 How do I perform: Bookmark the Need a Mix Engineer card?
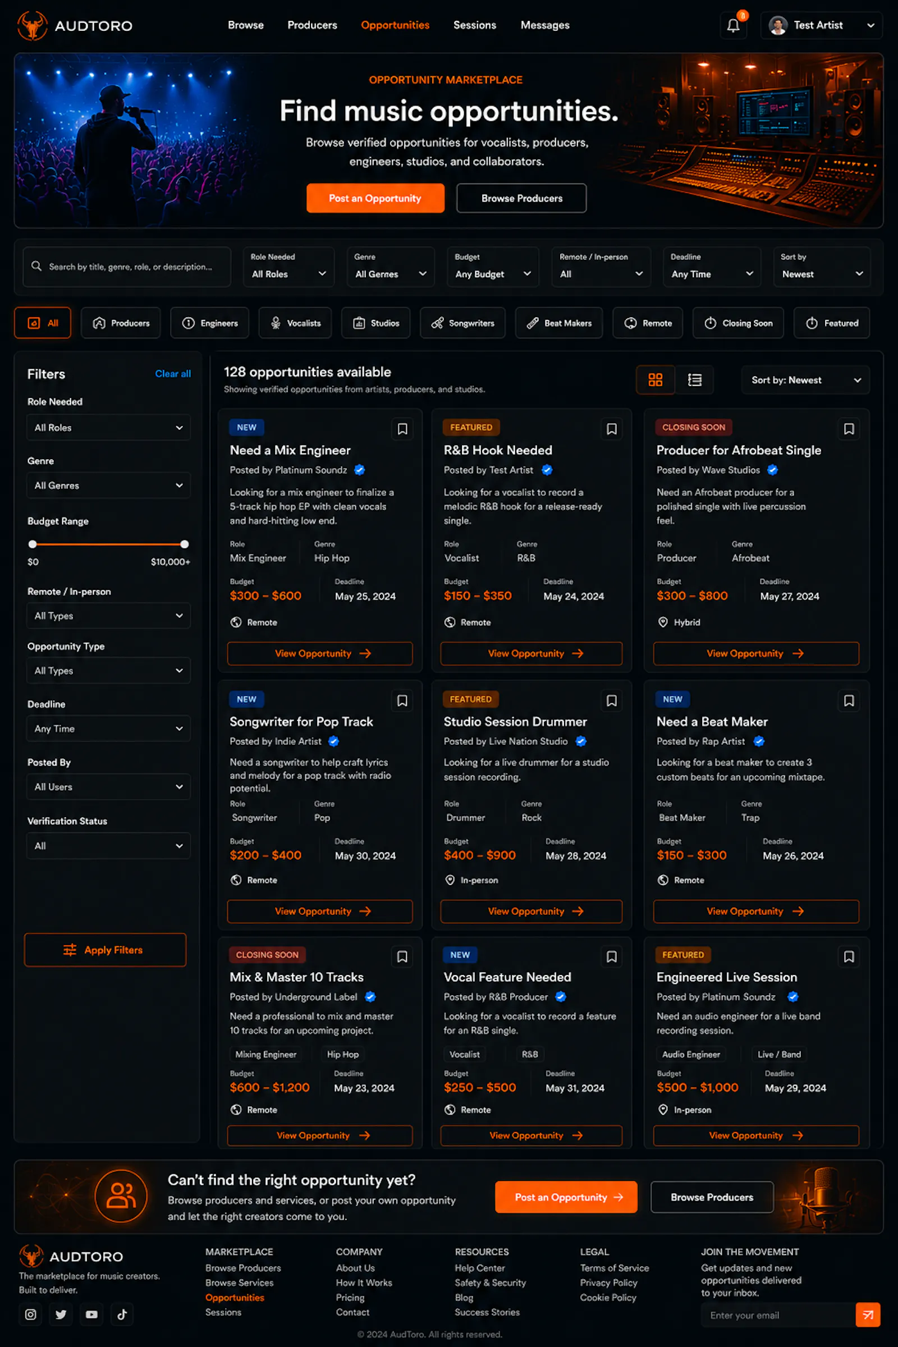tap(402, 428)
